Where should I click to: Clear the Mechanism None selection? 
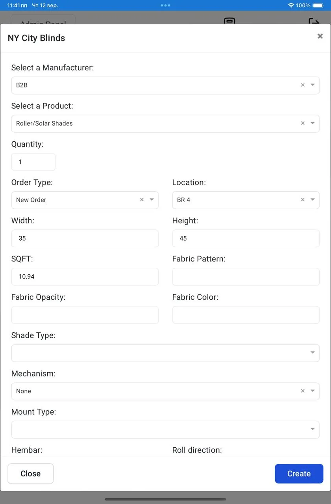pyautogui.click(x=303, y=391)
